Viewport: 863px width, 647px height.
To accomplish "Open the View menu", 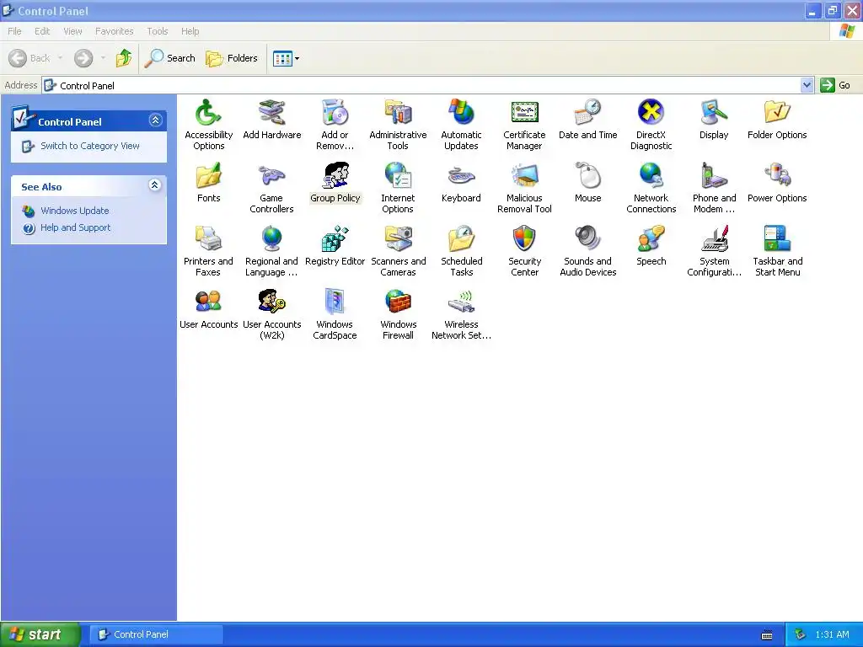I will click(72, 31).
